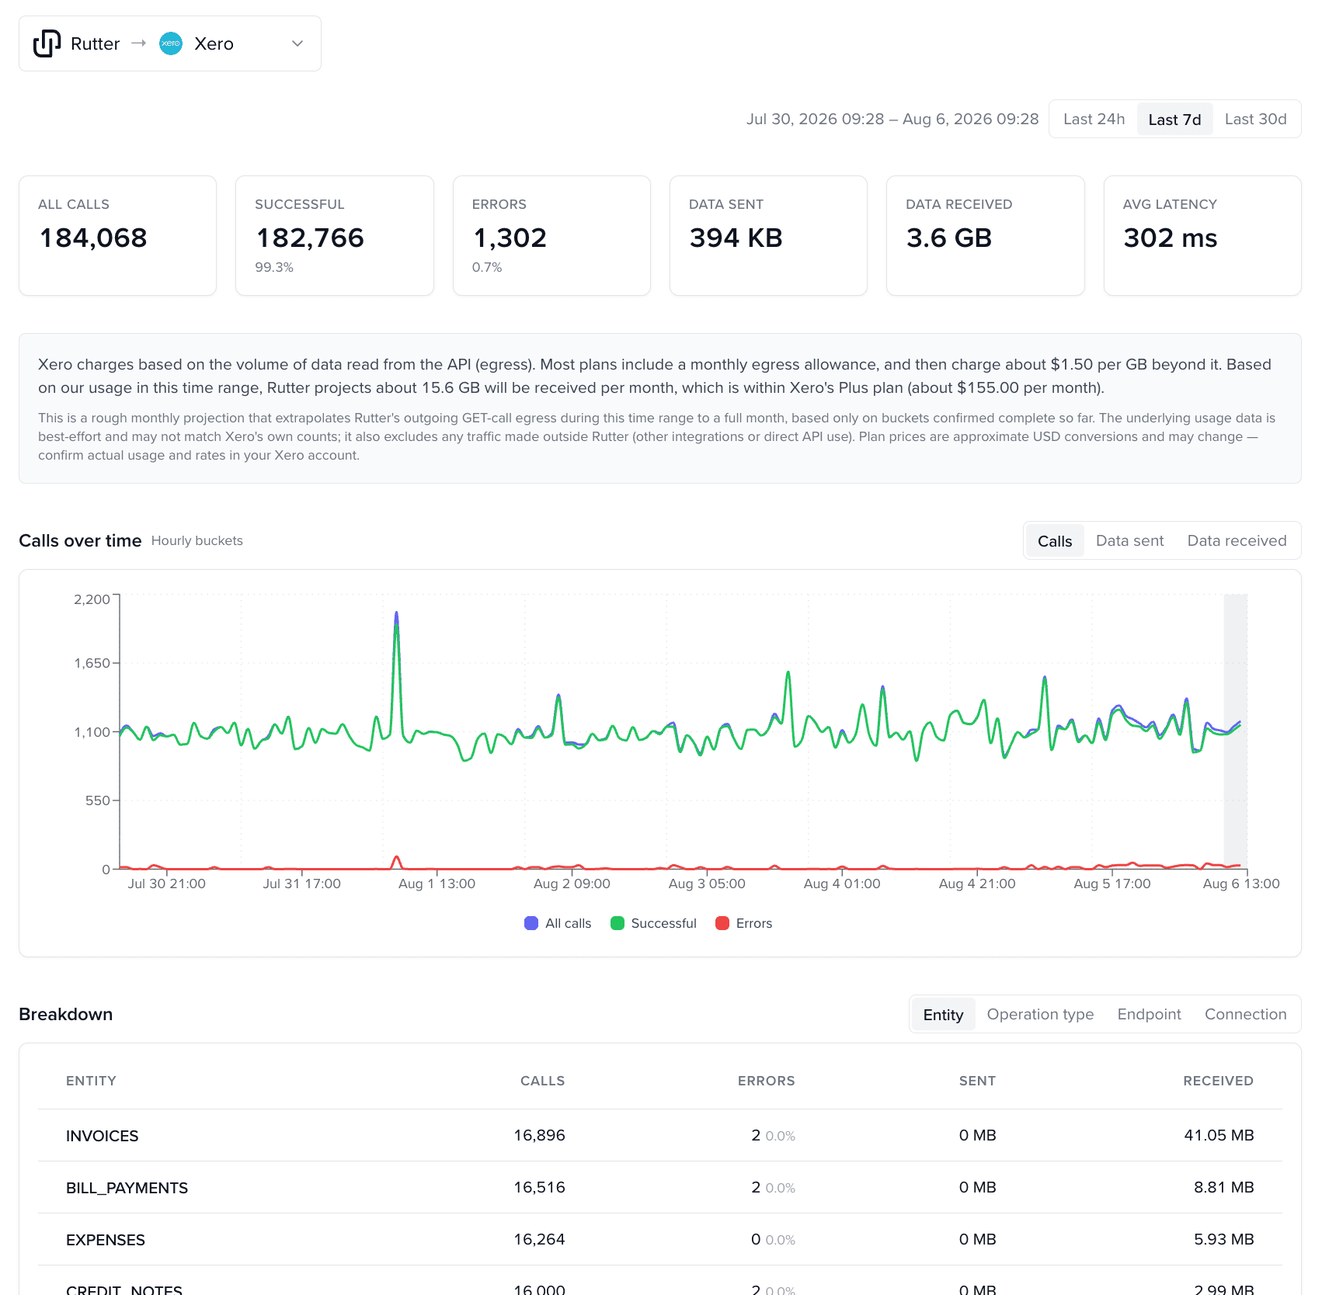
Task: Open the Errors stat card
Action: (x=551, y=235)
